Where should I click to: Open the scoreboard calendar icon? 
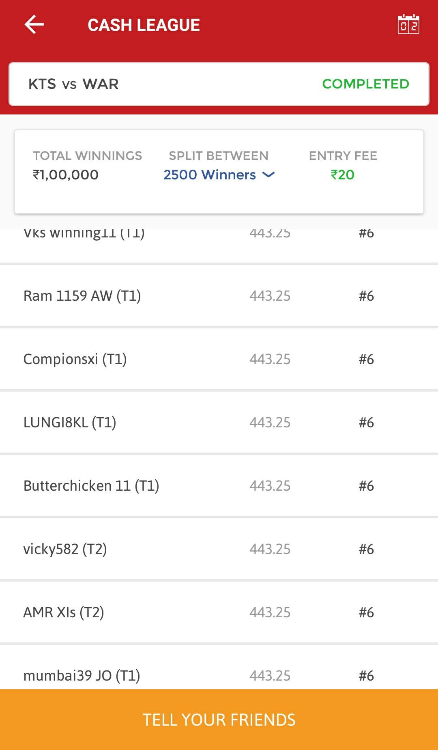pos(408,25)
